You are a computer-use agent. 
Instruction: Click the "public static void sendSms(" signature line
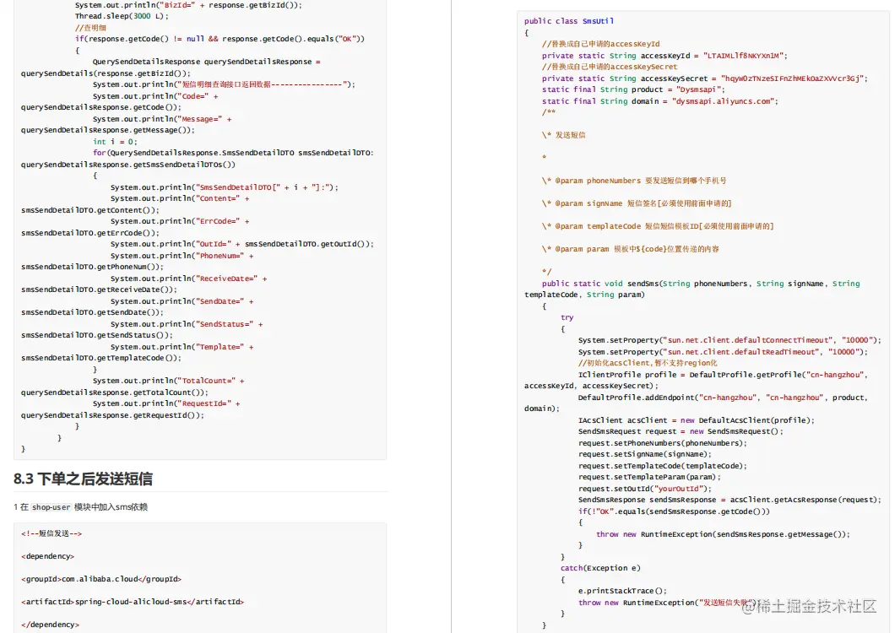pos(700,284)
